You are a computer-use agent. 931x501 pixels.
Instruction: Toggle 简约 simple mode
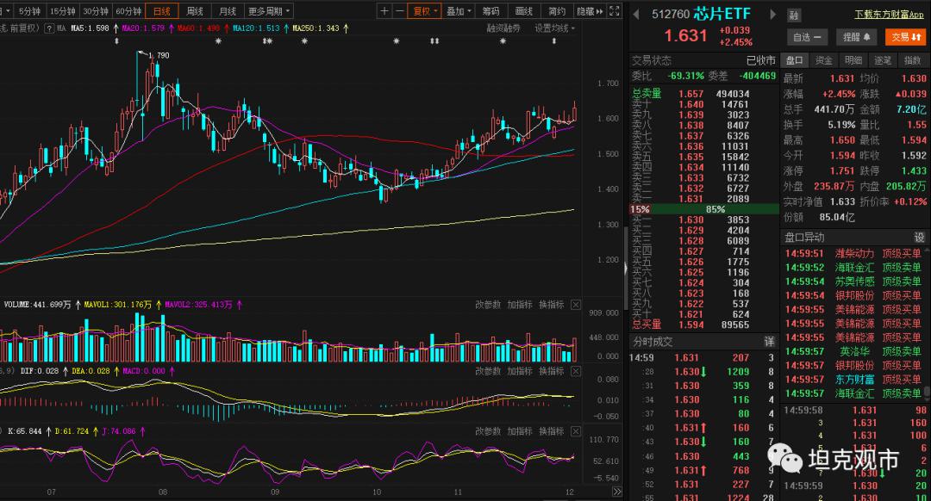[x=556, y=10]
